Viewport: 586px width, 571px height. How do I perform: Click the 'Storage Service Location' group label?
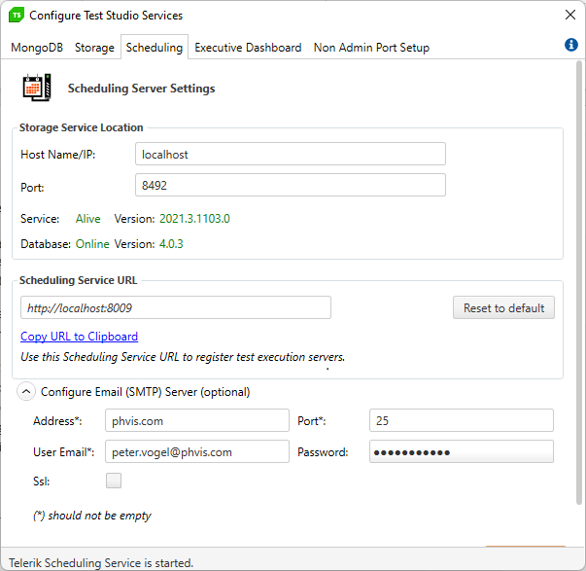(81, 127)
